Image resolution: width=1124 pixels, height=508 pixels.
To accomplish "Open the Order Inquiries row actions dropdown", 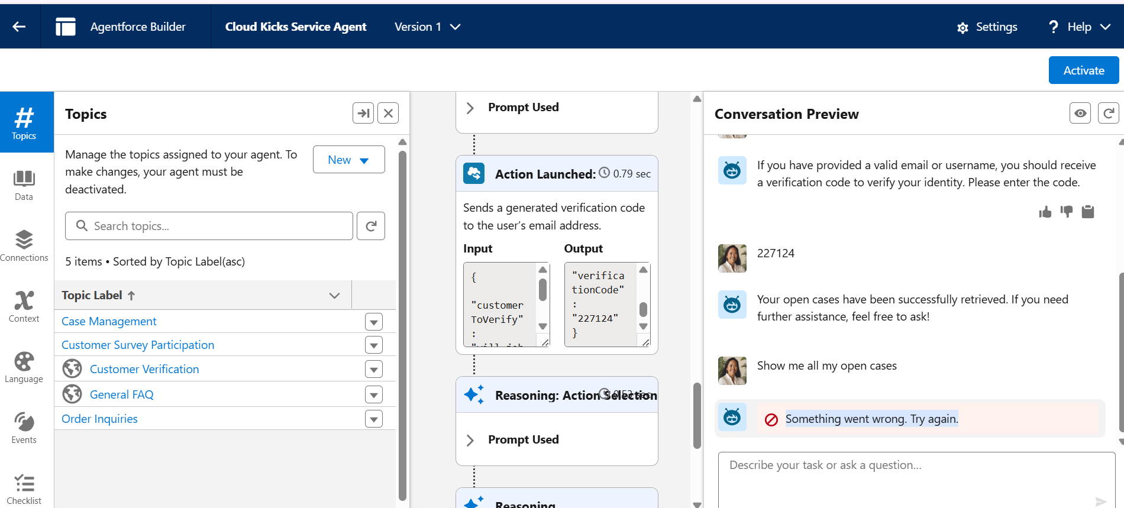I will [373, 419].
